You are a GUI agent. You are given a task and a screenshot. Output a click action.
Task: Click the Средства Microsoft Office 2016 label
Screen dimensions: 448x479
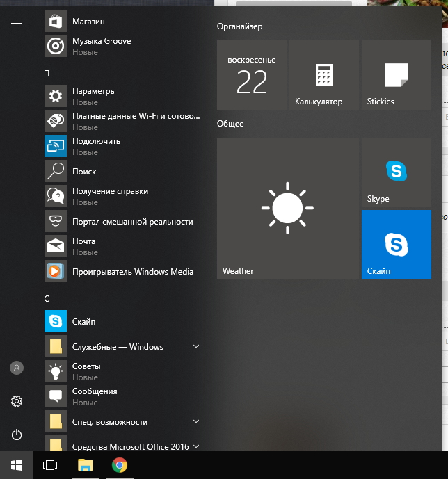click(x=131, y=447)
